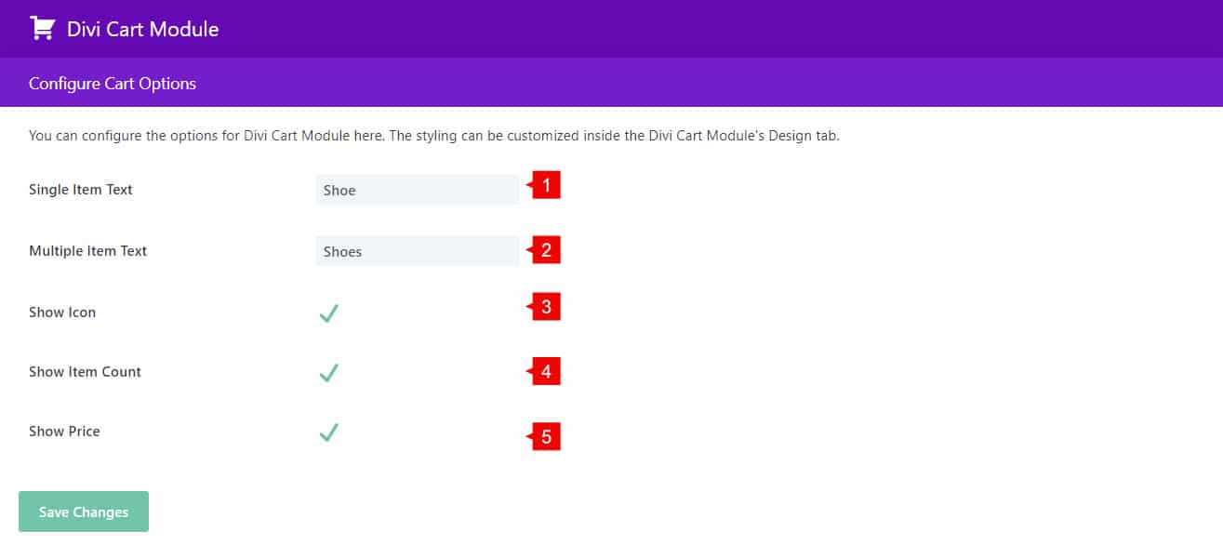Disable the Show Item Count checkmark
The image size is (1223, 558).
pos(328,373)
